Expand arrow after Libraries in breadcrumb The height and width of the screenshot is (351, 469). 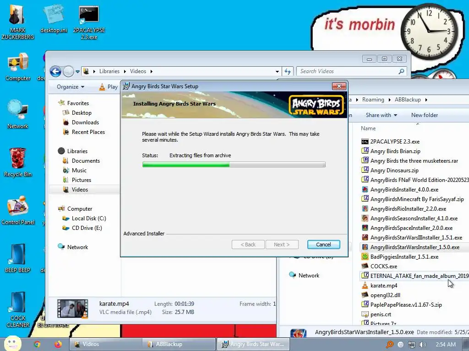pos(125,72)
